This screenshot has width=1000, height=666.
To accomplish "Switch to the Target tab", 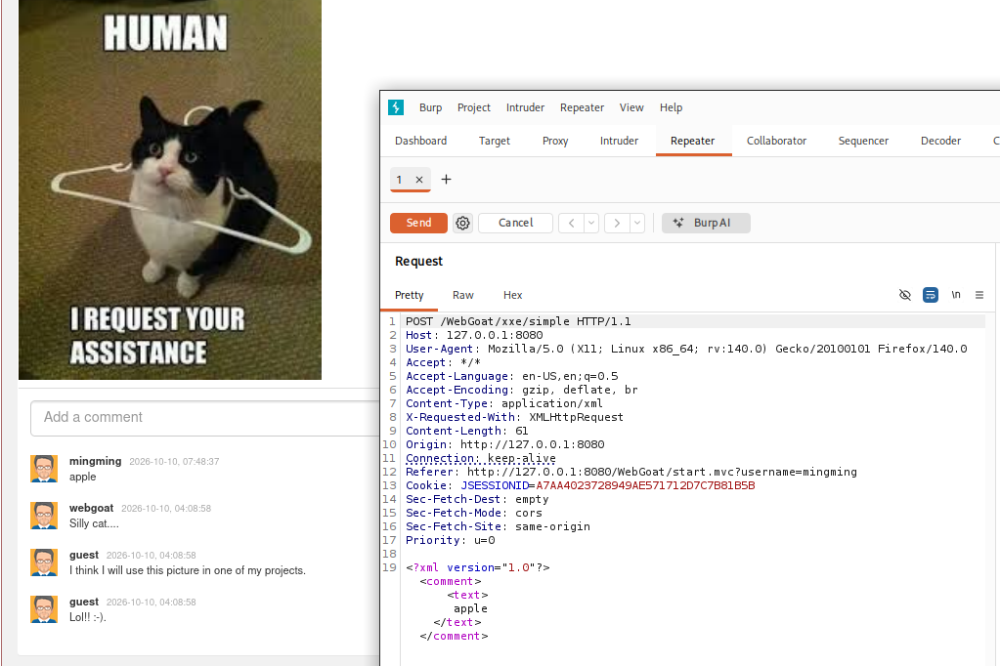I will click(x=495, y=141).
